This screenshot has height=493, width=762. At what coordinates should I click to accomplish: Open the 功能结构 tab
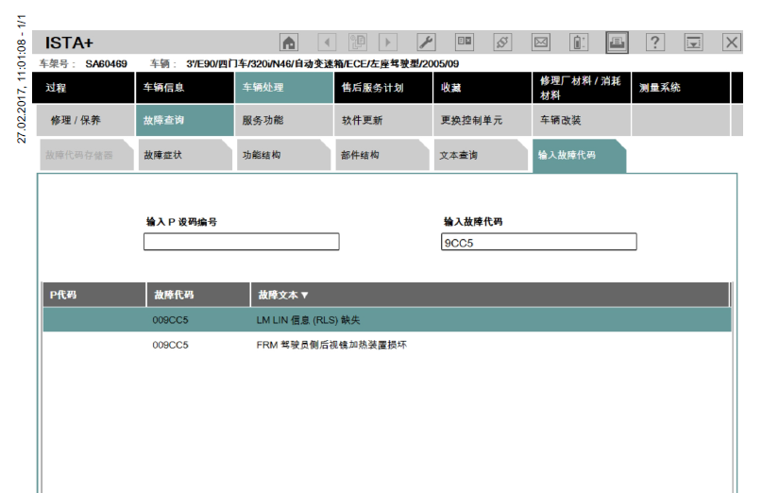coord(284,155)
